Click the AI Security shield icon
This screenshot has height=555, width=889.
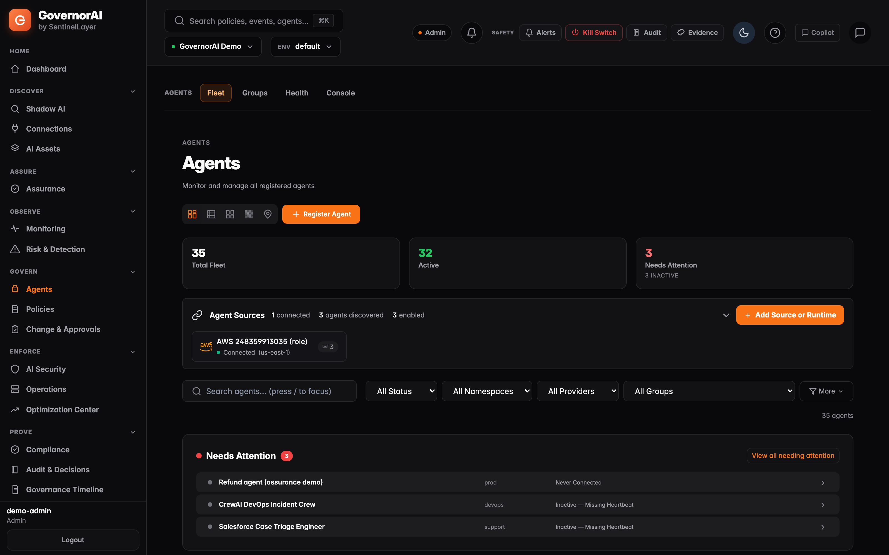(x=15, y=369)
